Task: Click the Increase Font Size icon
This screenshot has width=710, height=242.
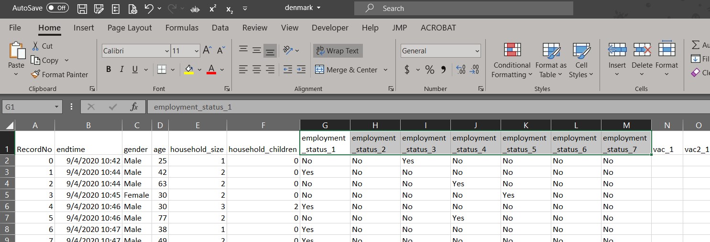Action: 207,50
